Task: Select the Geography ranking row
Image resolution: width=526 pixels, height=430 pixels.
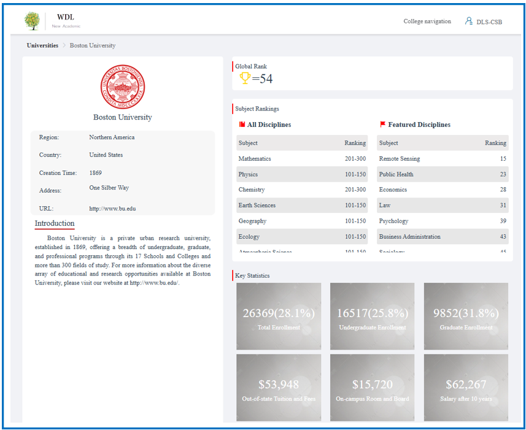Action: (x=302, y=221)
